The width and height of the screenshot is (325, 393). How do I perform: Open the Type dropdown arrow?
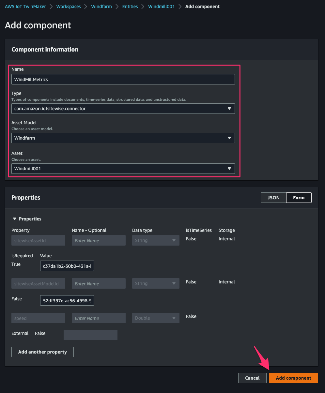click(x=229, y=109)
